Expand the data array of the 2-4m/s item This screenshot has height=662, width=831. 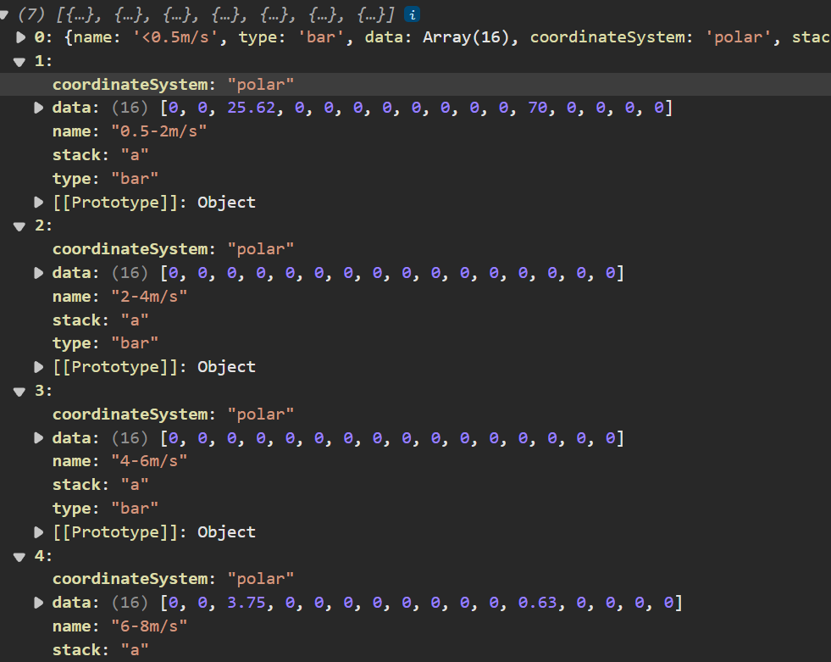coord(39,273)
